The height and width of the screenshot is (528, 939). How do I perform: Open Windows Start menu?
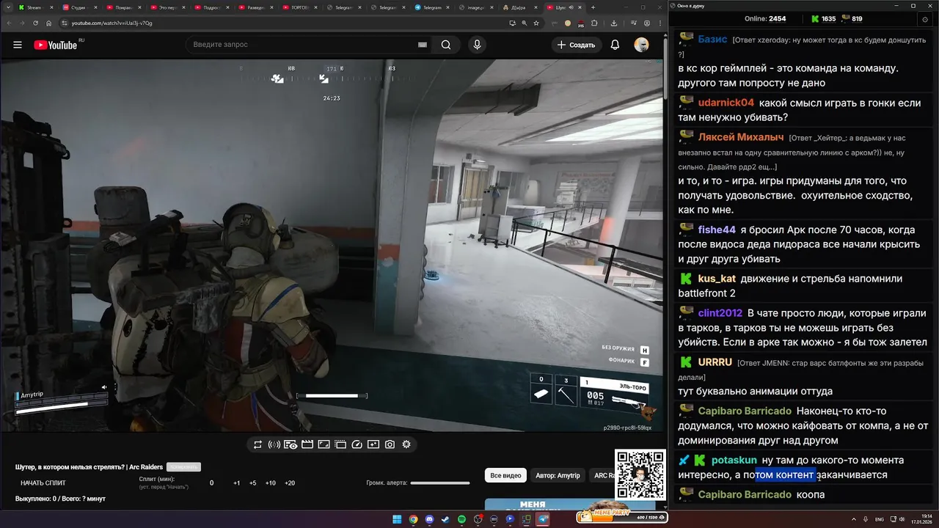pos(397,519)
